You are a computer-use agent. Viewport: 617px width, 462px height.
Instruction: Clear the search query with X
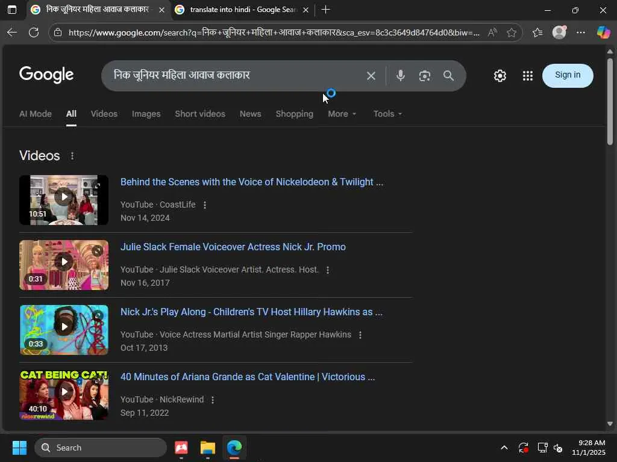pos(371,76)
